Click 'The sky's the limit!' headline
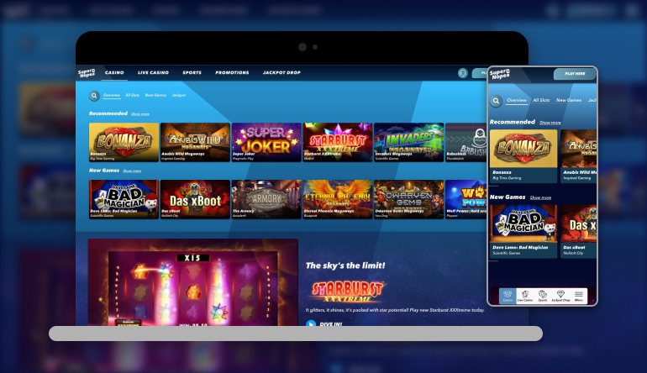 point(345,265)
